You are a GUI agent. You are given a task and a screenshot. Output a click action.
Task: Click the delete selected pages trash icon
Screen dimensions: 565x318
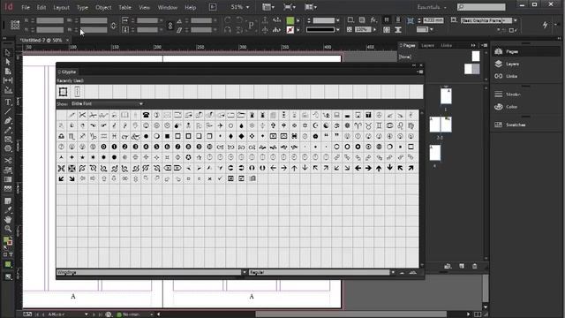tap(475, 266)
